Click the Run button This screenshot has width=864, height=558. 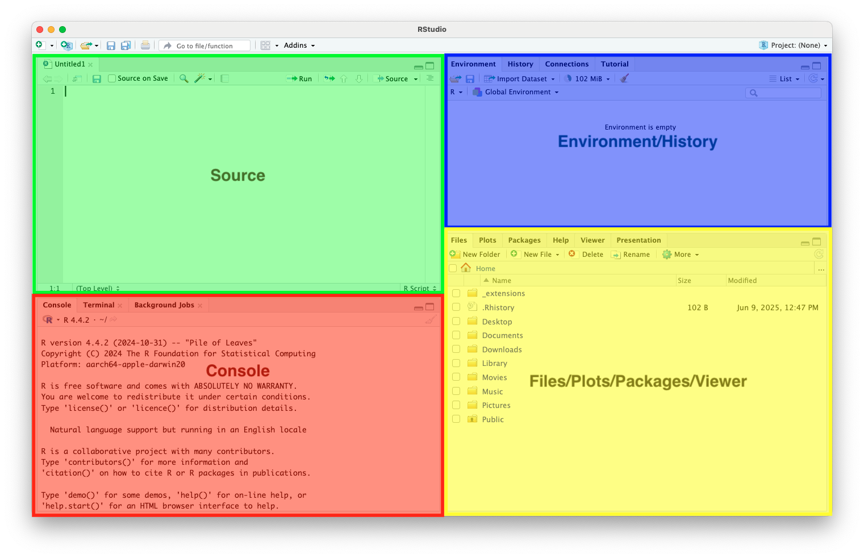300,78
